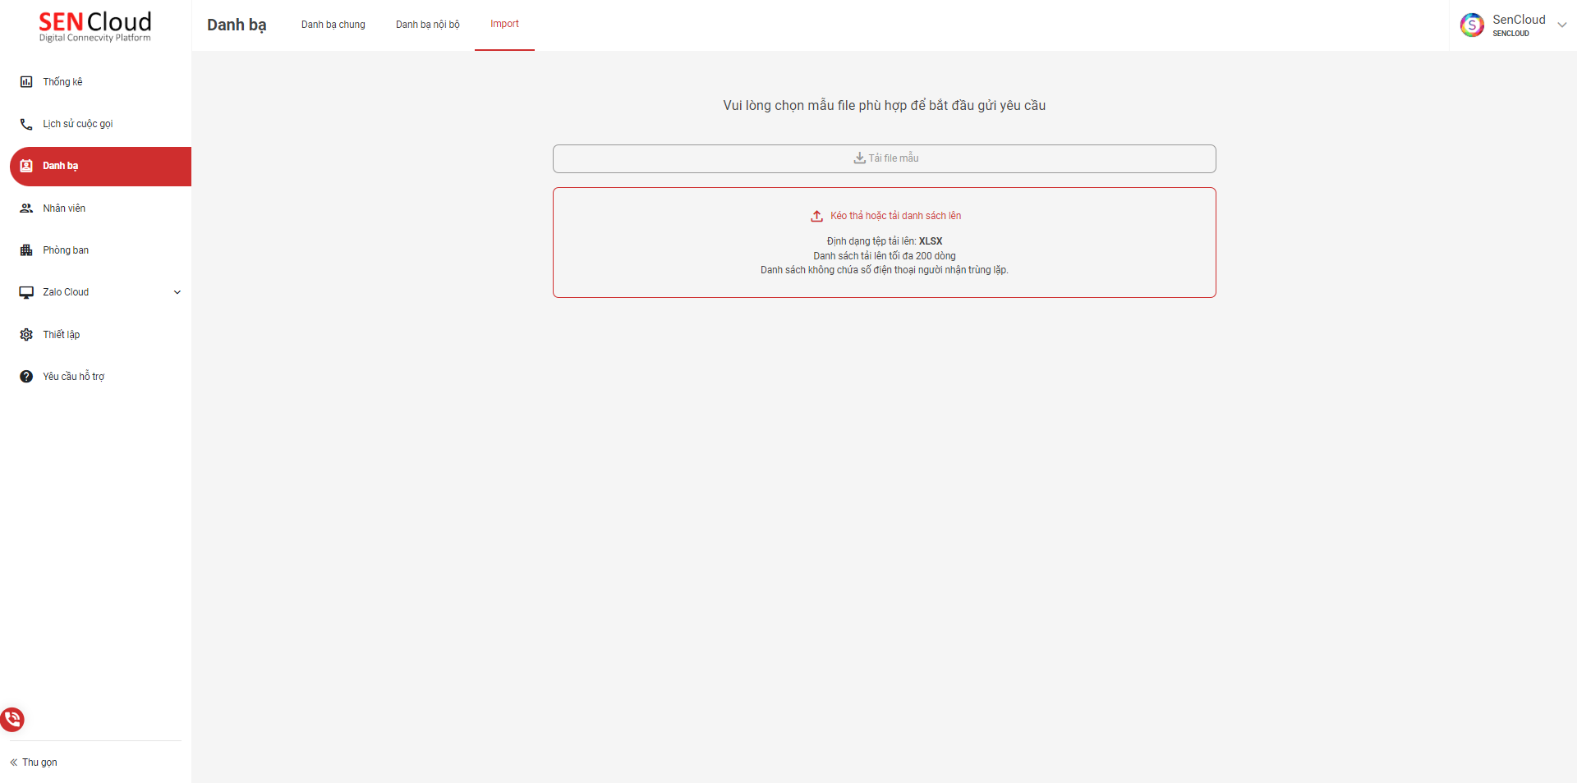The width and height of the screenshot is (1577, 783).
Task: Click the Thiết lập gear icon
Action: (x=26, y=335)
